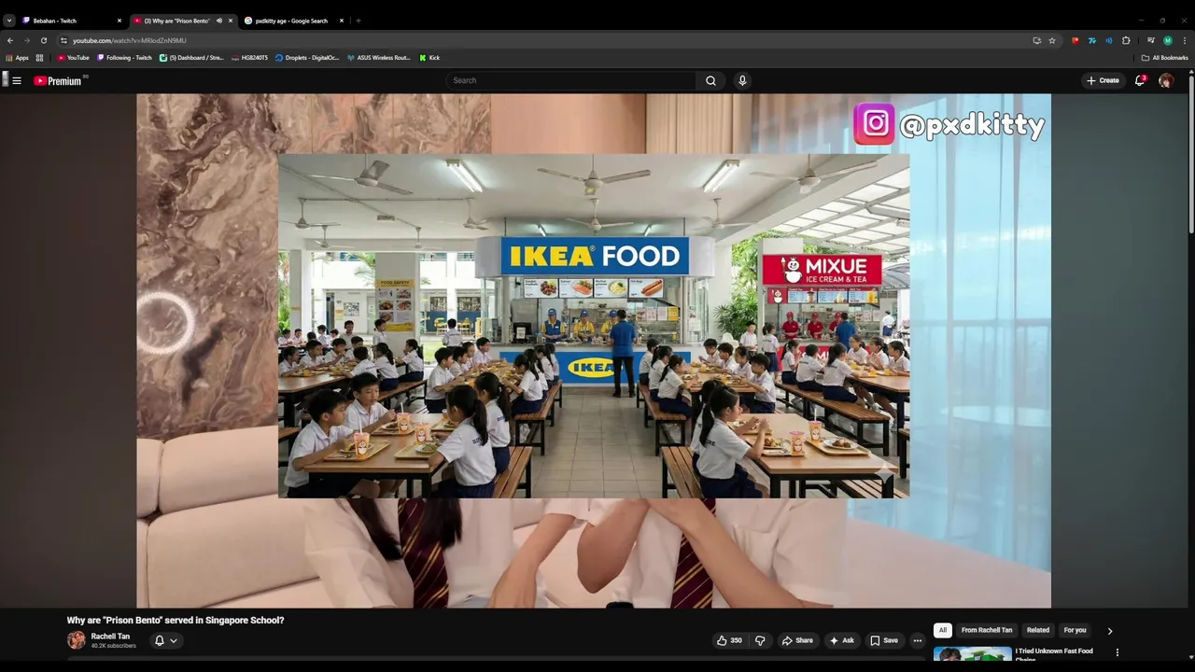The height and width of the screenshot is (672, 1195).
Task: Click the install/cast icon in address bar
Action: coord(1036,40)
